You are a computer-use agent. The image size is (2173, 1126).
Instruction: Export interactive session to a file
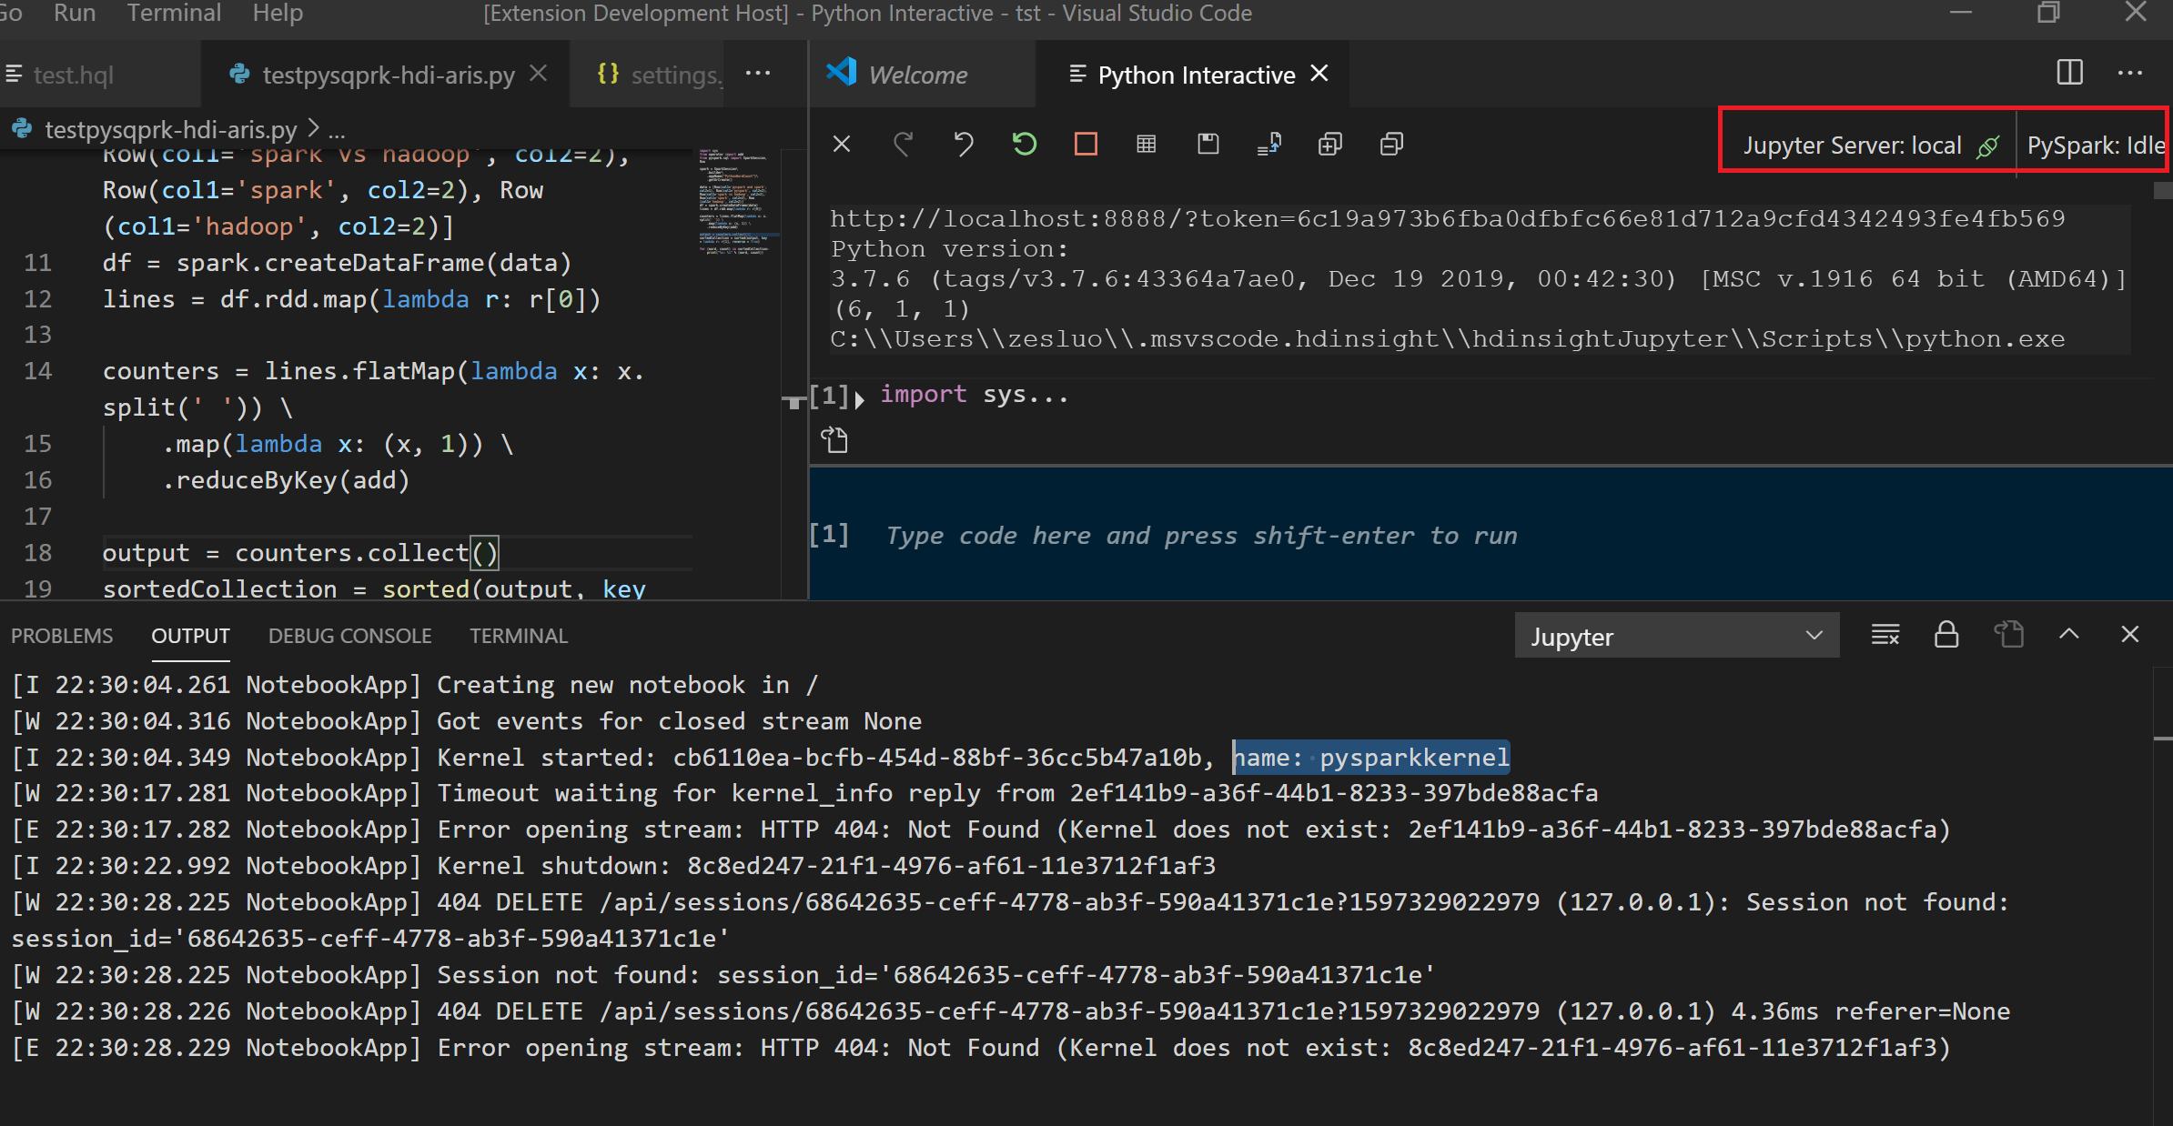tap(1268, 144)
